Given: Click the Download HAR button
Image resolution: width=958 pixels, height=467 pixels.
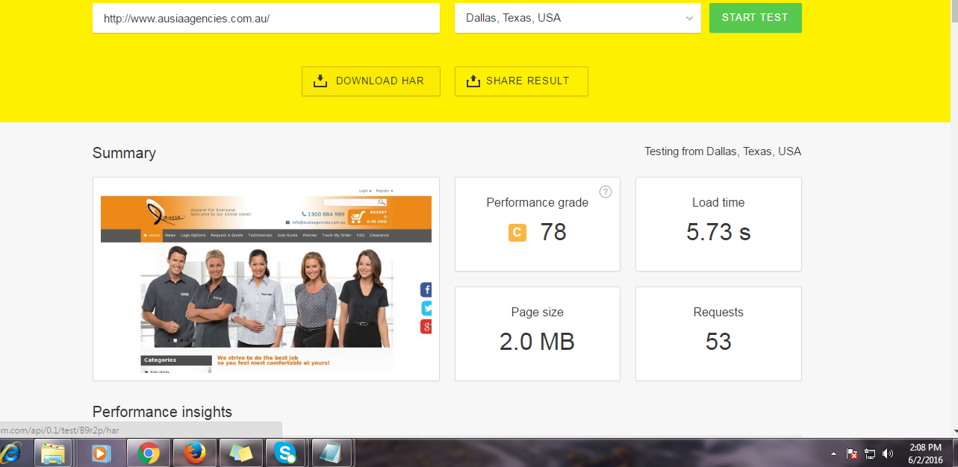Looking at the screenshot, I should [370, 81].
